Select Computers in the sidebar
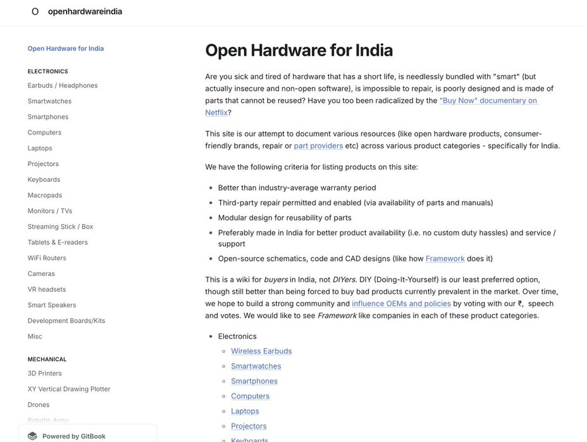The width and height of the screenshot is (587, 442). 44,133
